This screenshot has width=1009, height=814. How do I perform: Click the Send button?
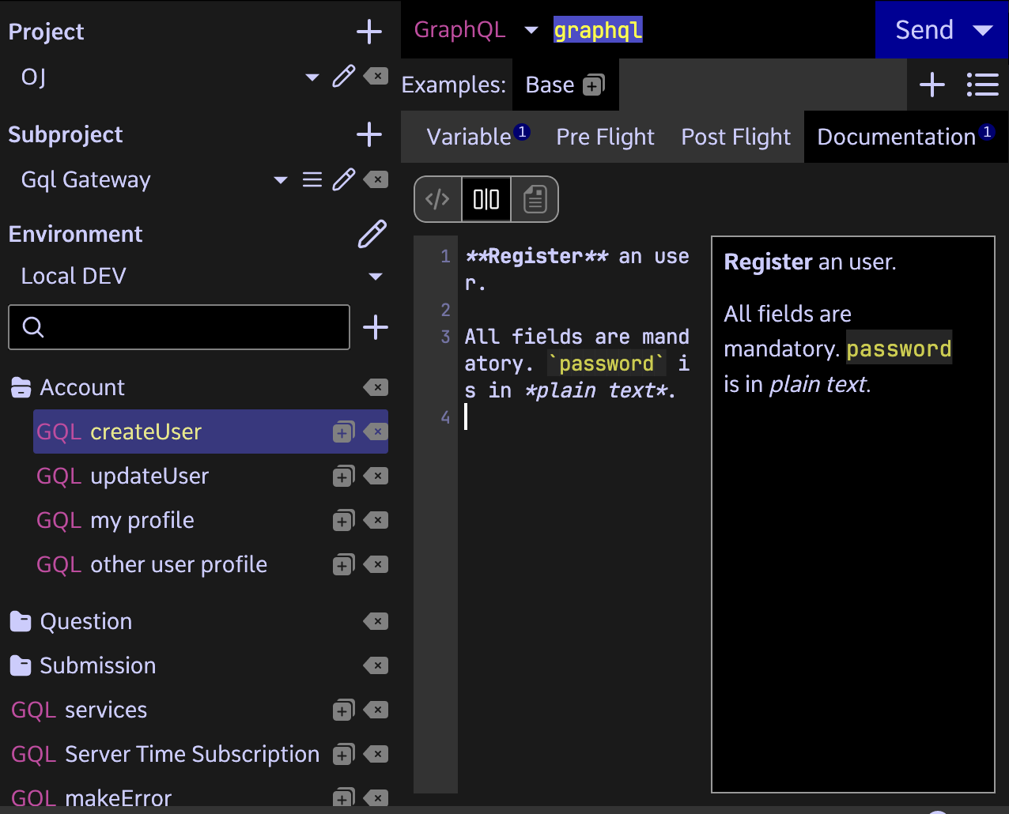click(924, 30)
